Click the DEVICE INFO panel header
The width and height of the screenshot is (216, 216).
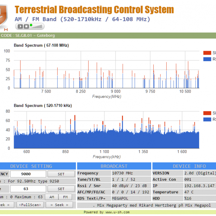tap(184, 166)
